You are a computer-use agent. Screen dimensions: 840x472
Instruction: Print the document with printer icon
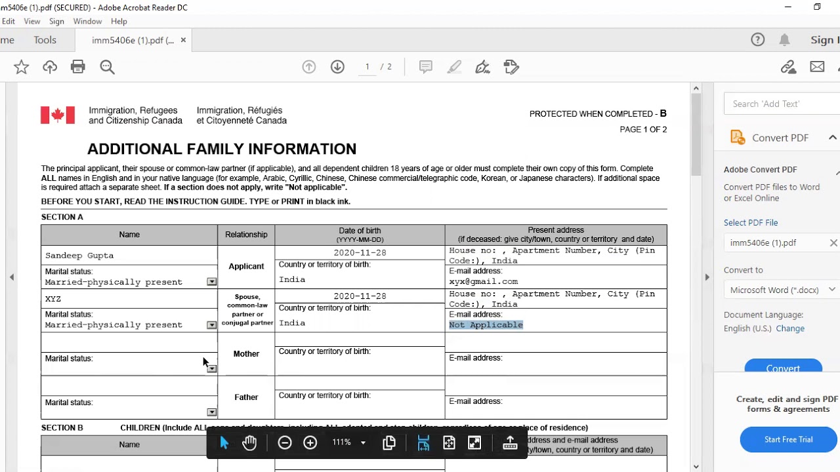(x=78, y=67)
